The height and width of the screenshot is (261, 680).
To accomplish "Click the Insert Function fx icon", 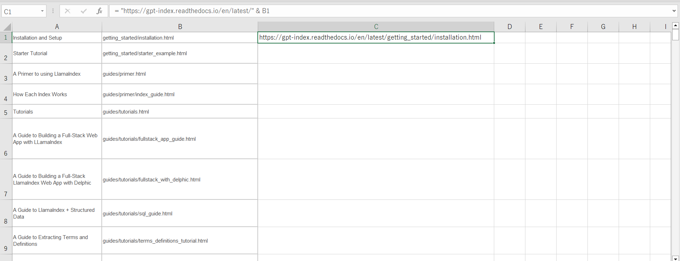I will (99, 11).
